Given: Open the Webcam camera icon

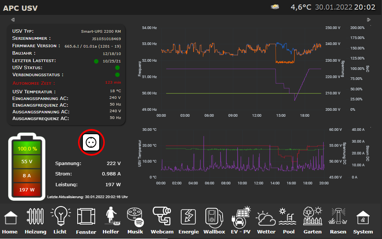Looking at the screenshot, I should pos(162,216).
